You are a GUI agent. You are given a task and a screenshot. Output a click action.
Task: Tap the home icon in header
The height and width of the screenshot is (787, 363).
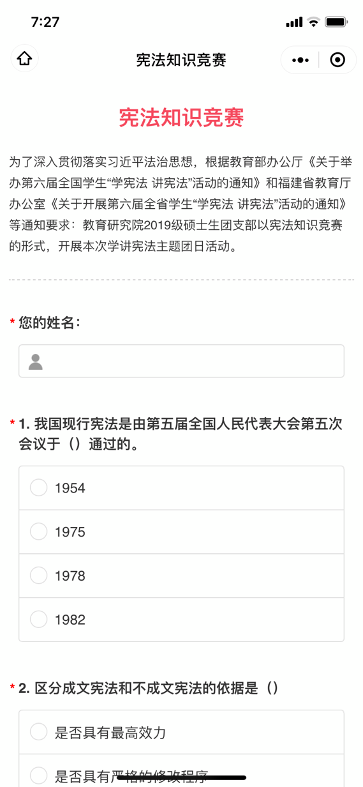[24, 59]
